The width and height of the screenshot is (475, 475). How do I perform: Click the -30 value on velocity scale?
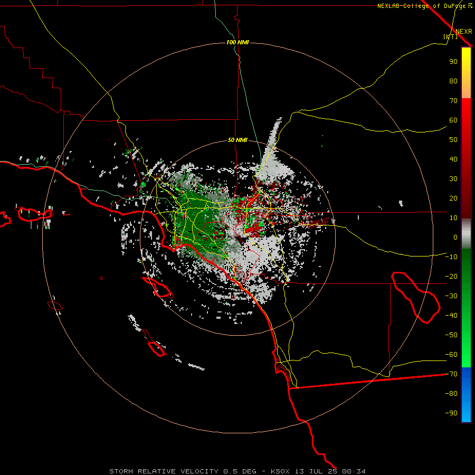pyautogui.click(x=451, y=296)
